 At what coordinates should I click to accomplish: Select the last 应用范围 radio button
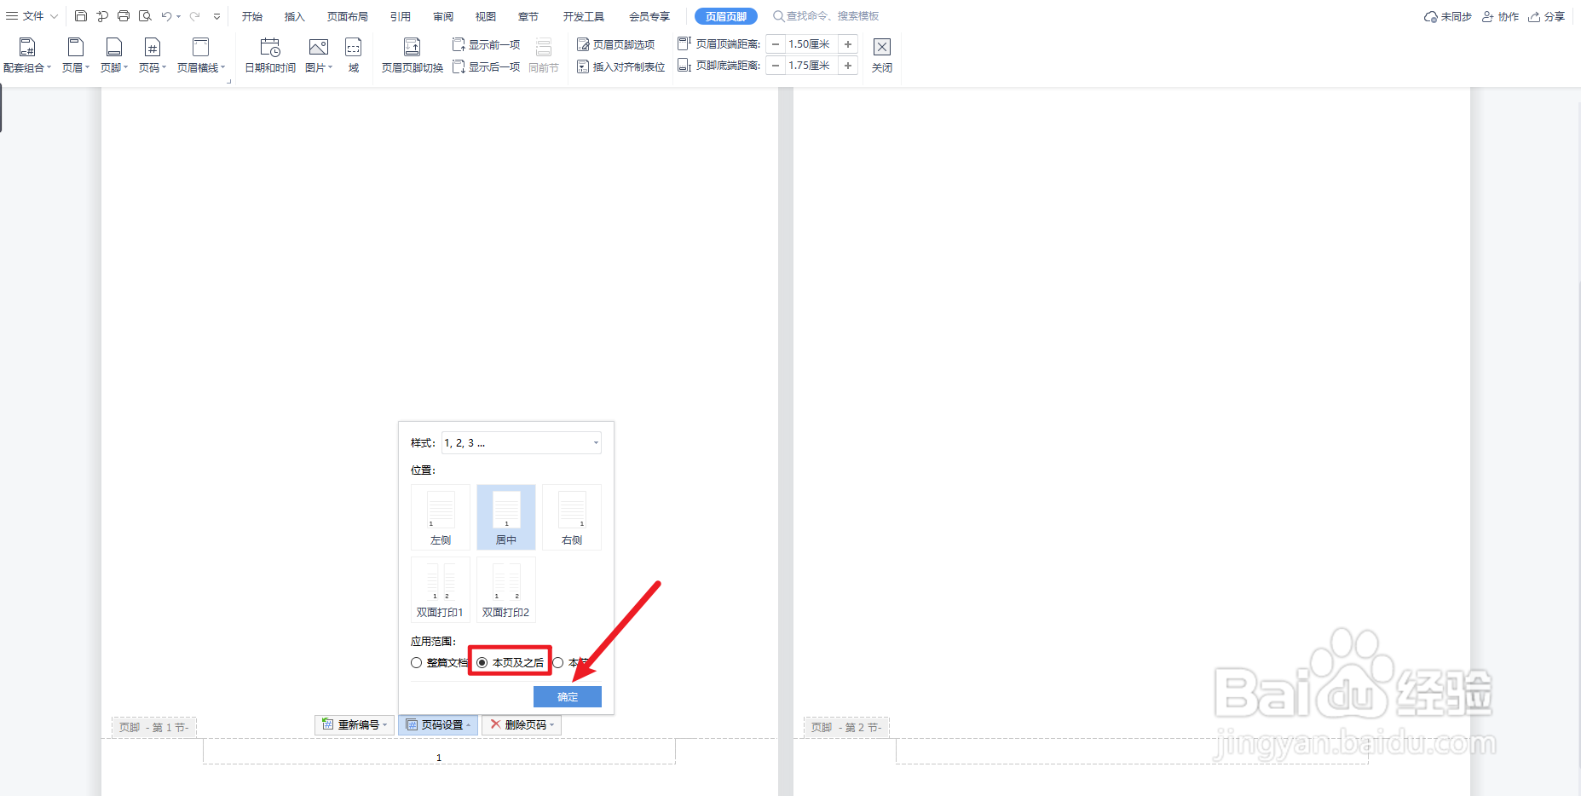click(558, 663)
